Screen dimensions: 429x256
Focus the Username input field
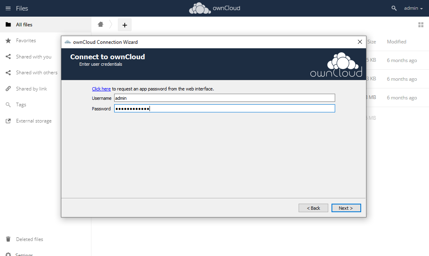pyautogui.click(x=224, y=98)
